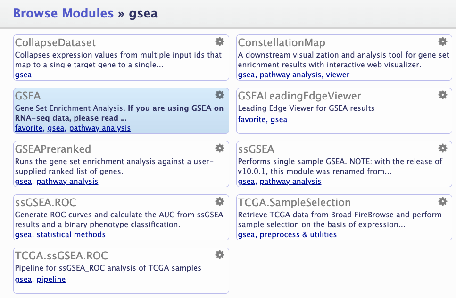Click GSEALeadingEdgeViewer's gear icon

tap(442, 95)
